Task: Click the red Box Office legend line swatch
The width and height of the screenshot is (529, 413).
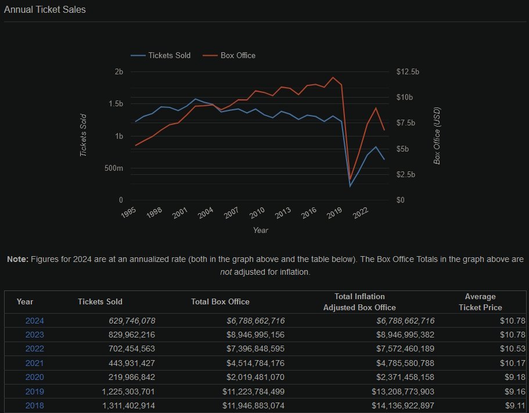Action: coord(209,55)
